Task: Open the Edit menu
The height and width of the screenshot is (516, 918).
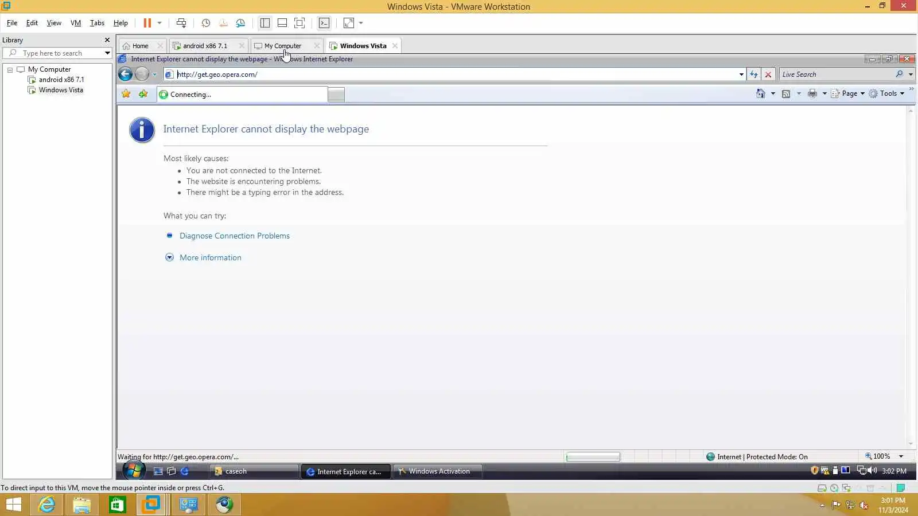Action: (x=32, y=23)
